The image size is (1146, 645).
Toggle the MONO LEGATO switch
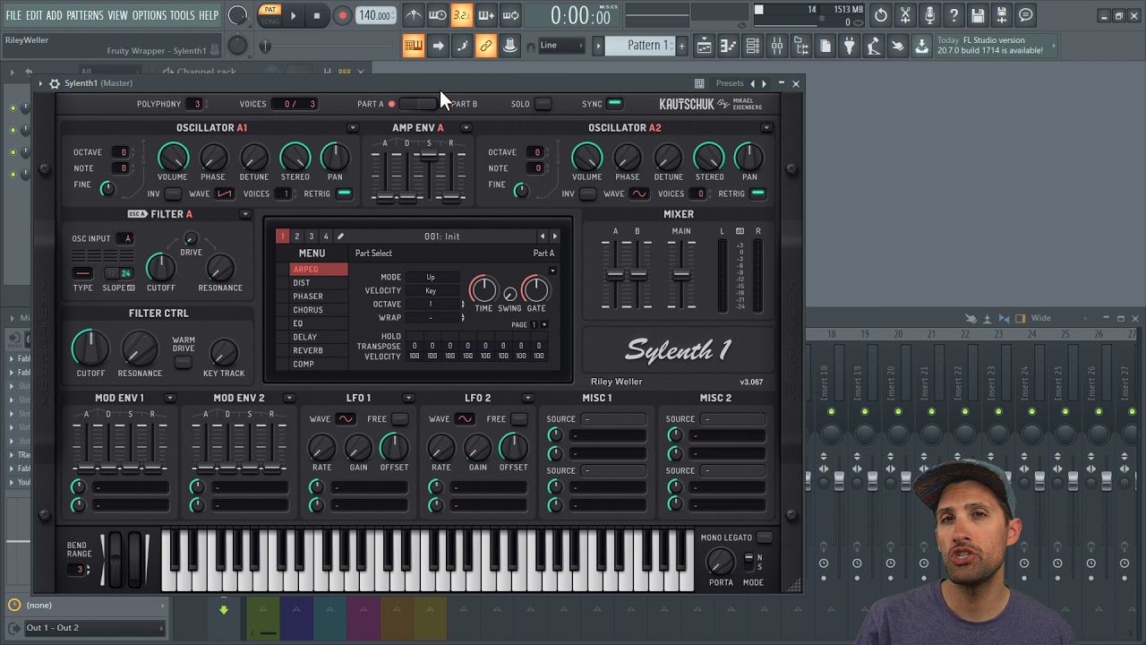click(x=764, y=537)
